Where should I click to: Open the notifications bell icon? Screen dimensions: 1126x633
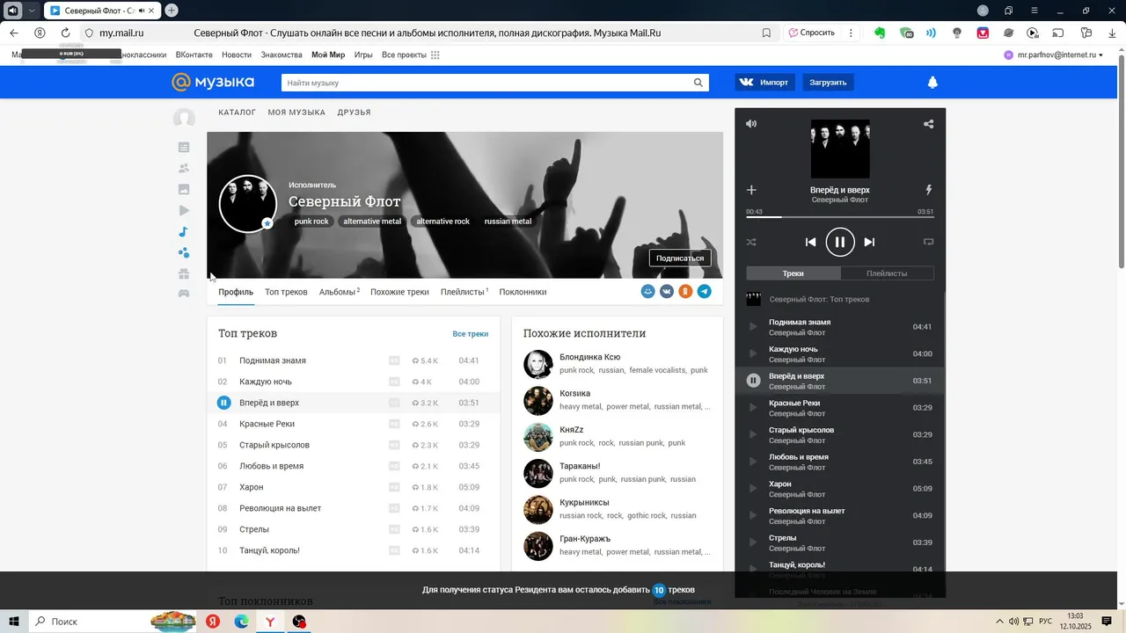tap(932, 83)
